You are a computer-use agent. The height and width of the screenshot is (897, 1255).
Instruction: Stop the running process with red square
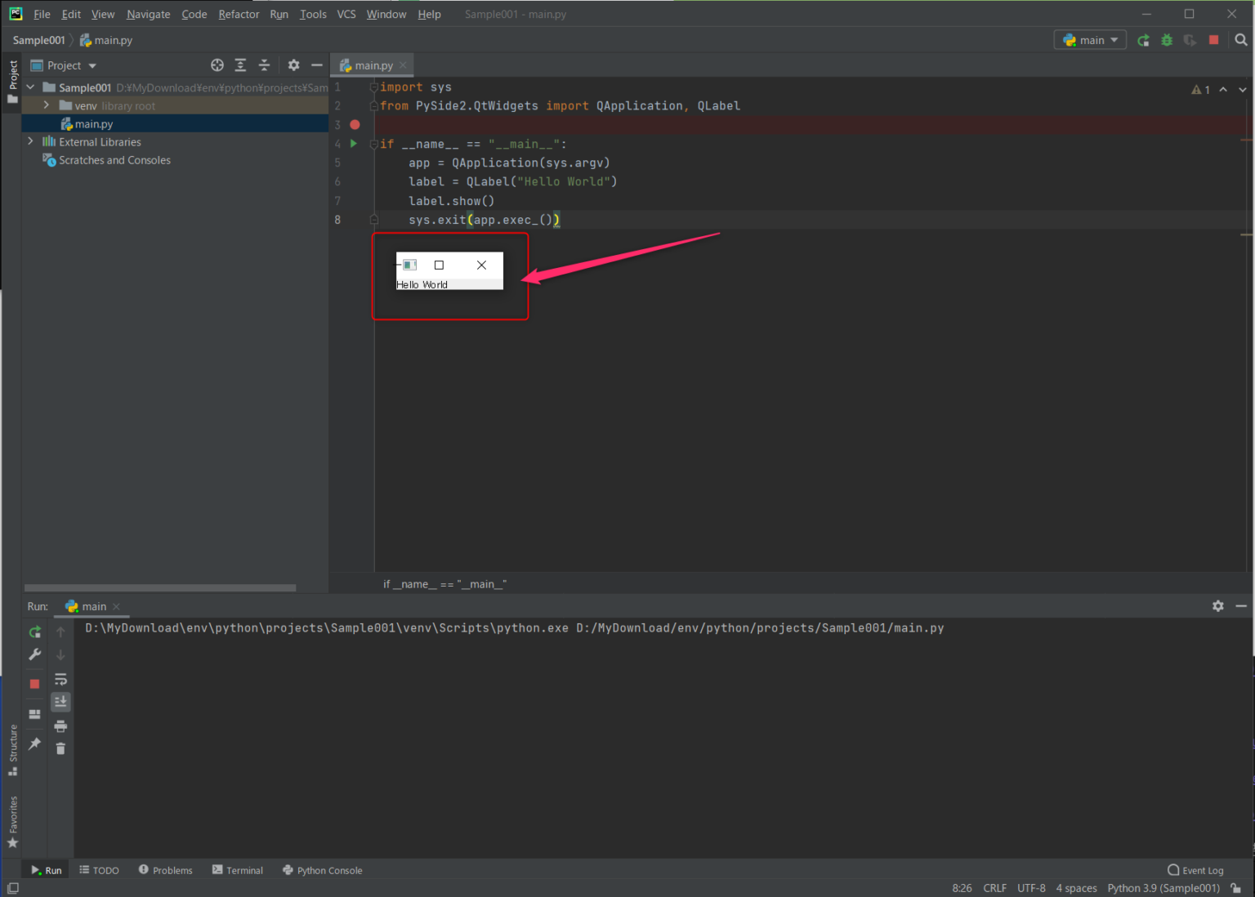34,684
